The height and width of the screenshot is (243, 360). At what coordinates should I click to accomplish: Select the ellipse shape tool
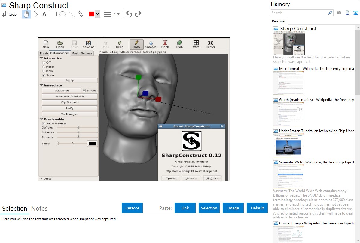tap(63, 14)
